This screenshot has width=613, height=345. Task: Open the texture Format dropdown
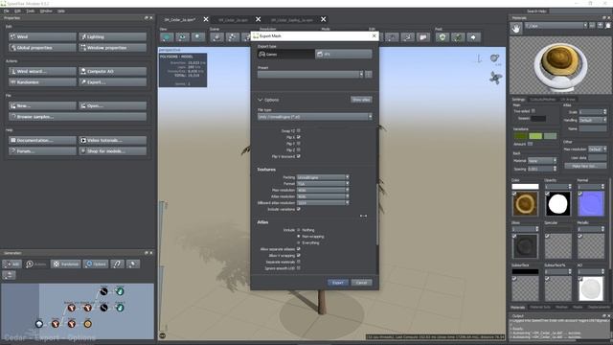point(323,183)
